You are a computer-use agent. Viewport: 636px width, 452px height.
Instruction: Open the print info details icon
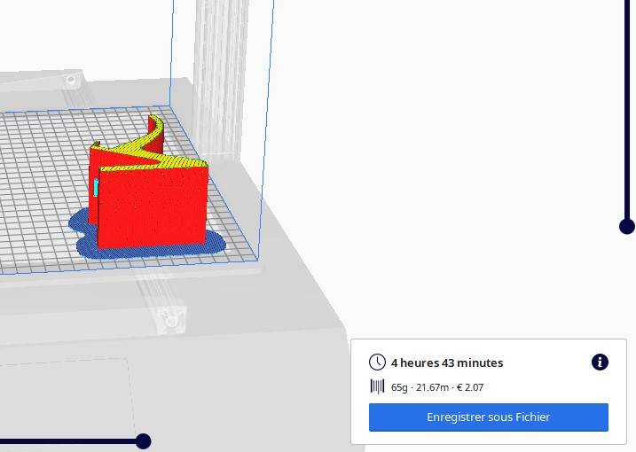coord(600,362)
